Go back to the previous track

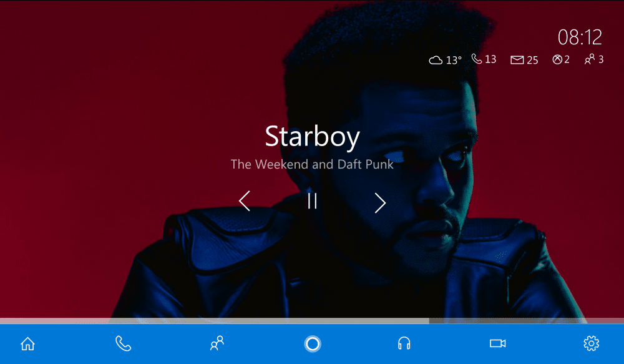[245, 200]
